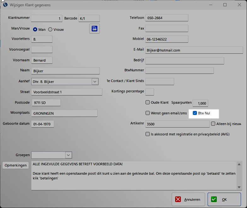The height and width of the screenshot is (208, 247).
Task: Click the remarks scrollbar up arrow
Action: [x=239, y=164]
